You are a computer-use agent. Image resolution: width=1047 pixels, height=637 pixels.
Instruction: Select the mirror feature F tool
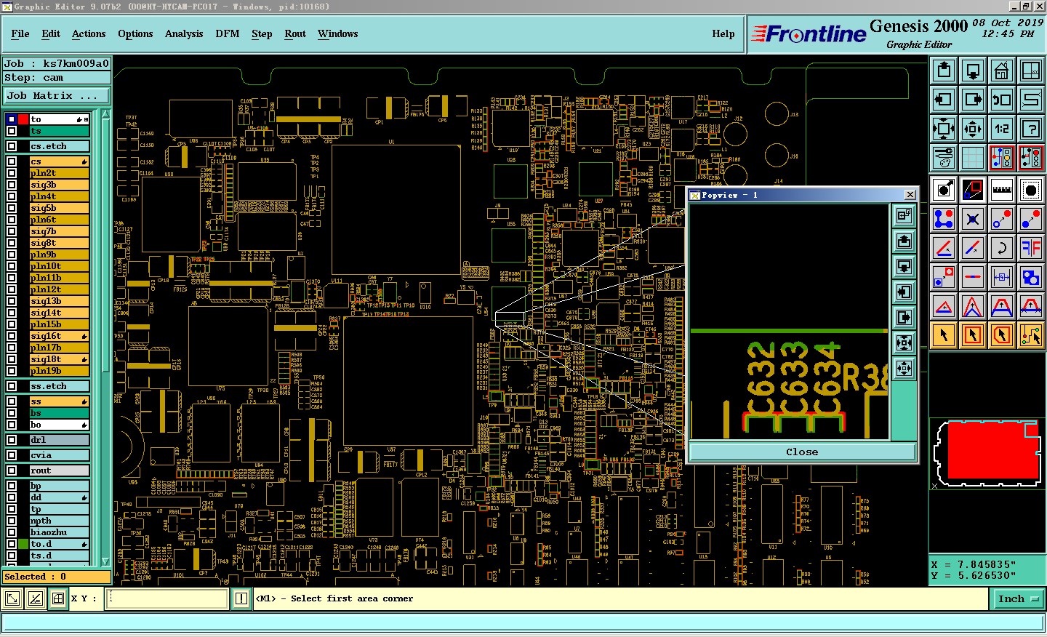tap(1031, 248)
